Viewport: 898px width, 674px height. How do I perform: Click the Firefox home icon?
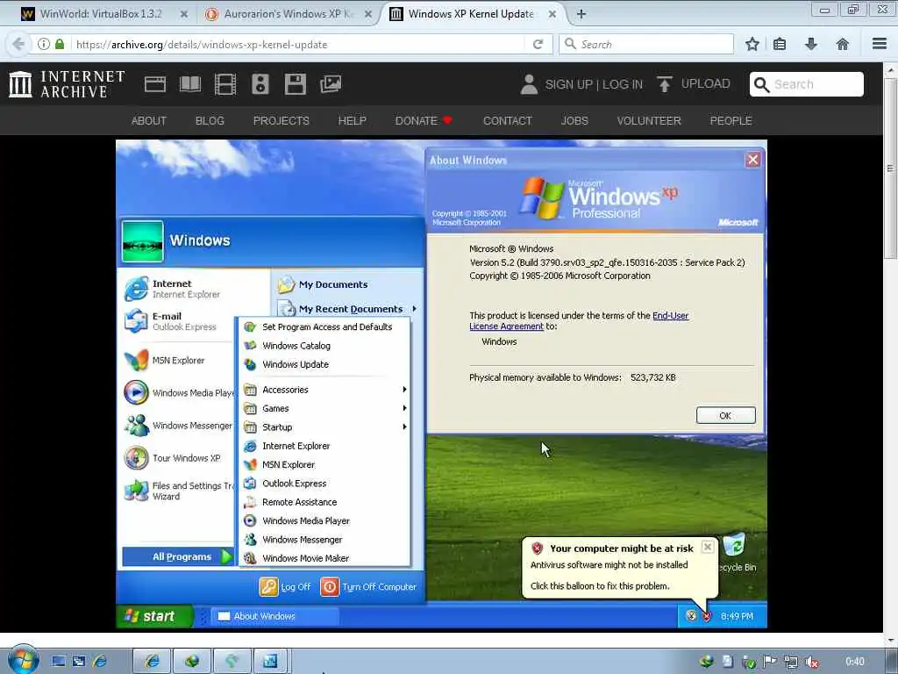tap(843, 44)
